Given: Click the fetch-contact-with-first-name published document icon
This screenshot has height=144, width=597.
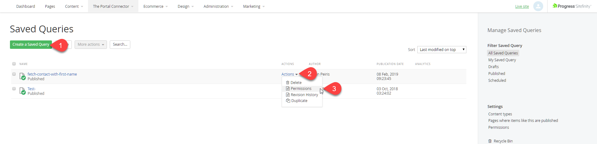Looking at the screenshot, I should point(22,76).
